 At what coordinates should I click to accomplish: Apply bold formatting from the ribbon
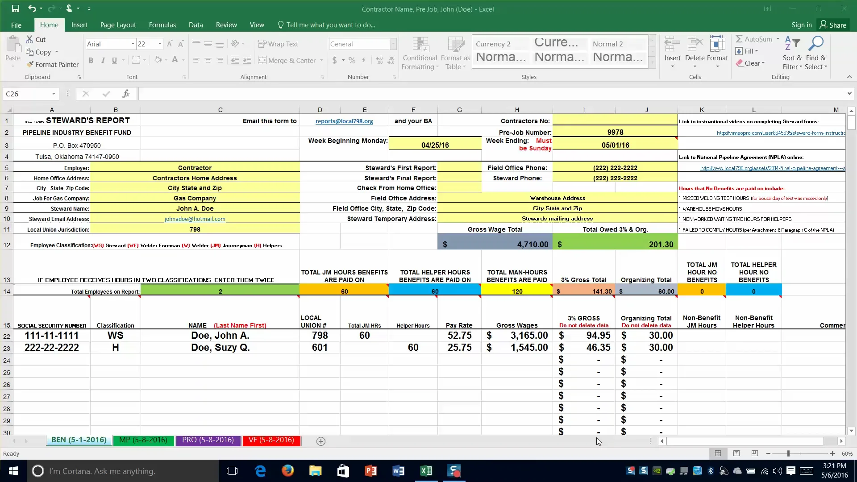click(91, 61)
